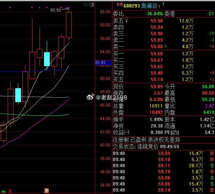Click the 买四 volume 5.3万
The height and width of the screenshot is (194, 215).
(188, 73)
